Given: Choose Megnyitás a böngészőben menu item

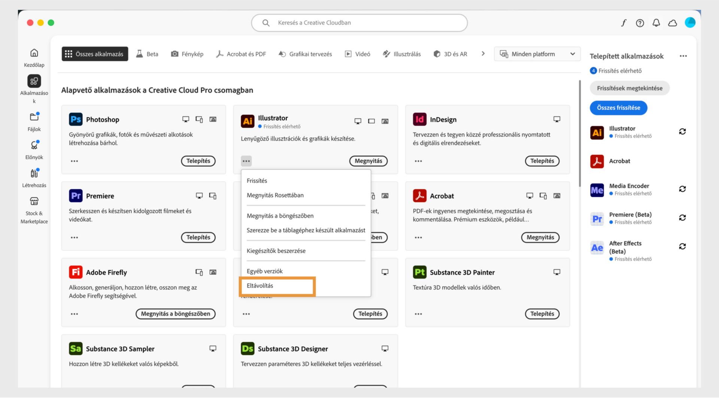Looking at the screenshot, I should tap(306, 216).
